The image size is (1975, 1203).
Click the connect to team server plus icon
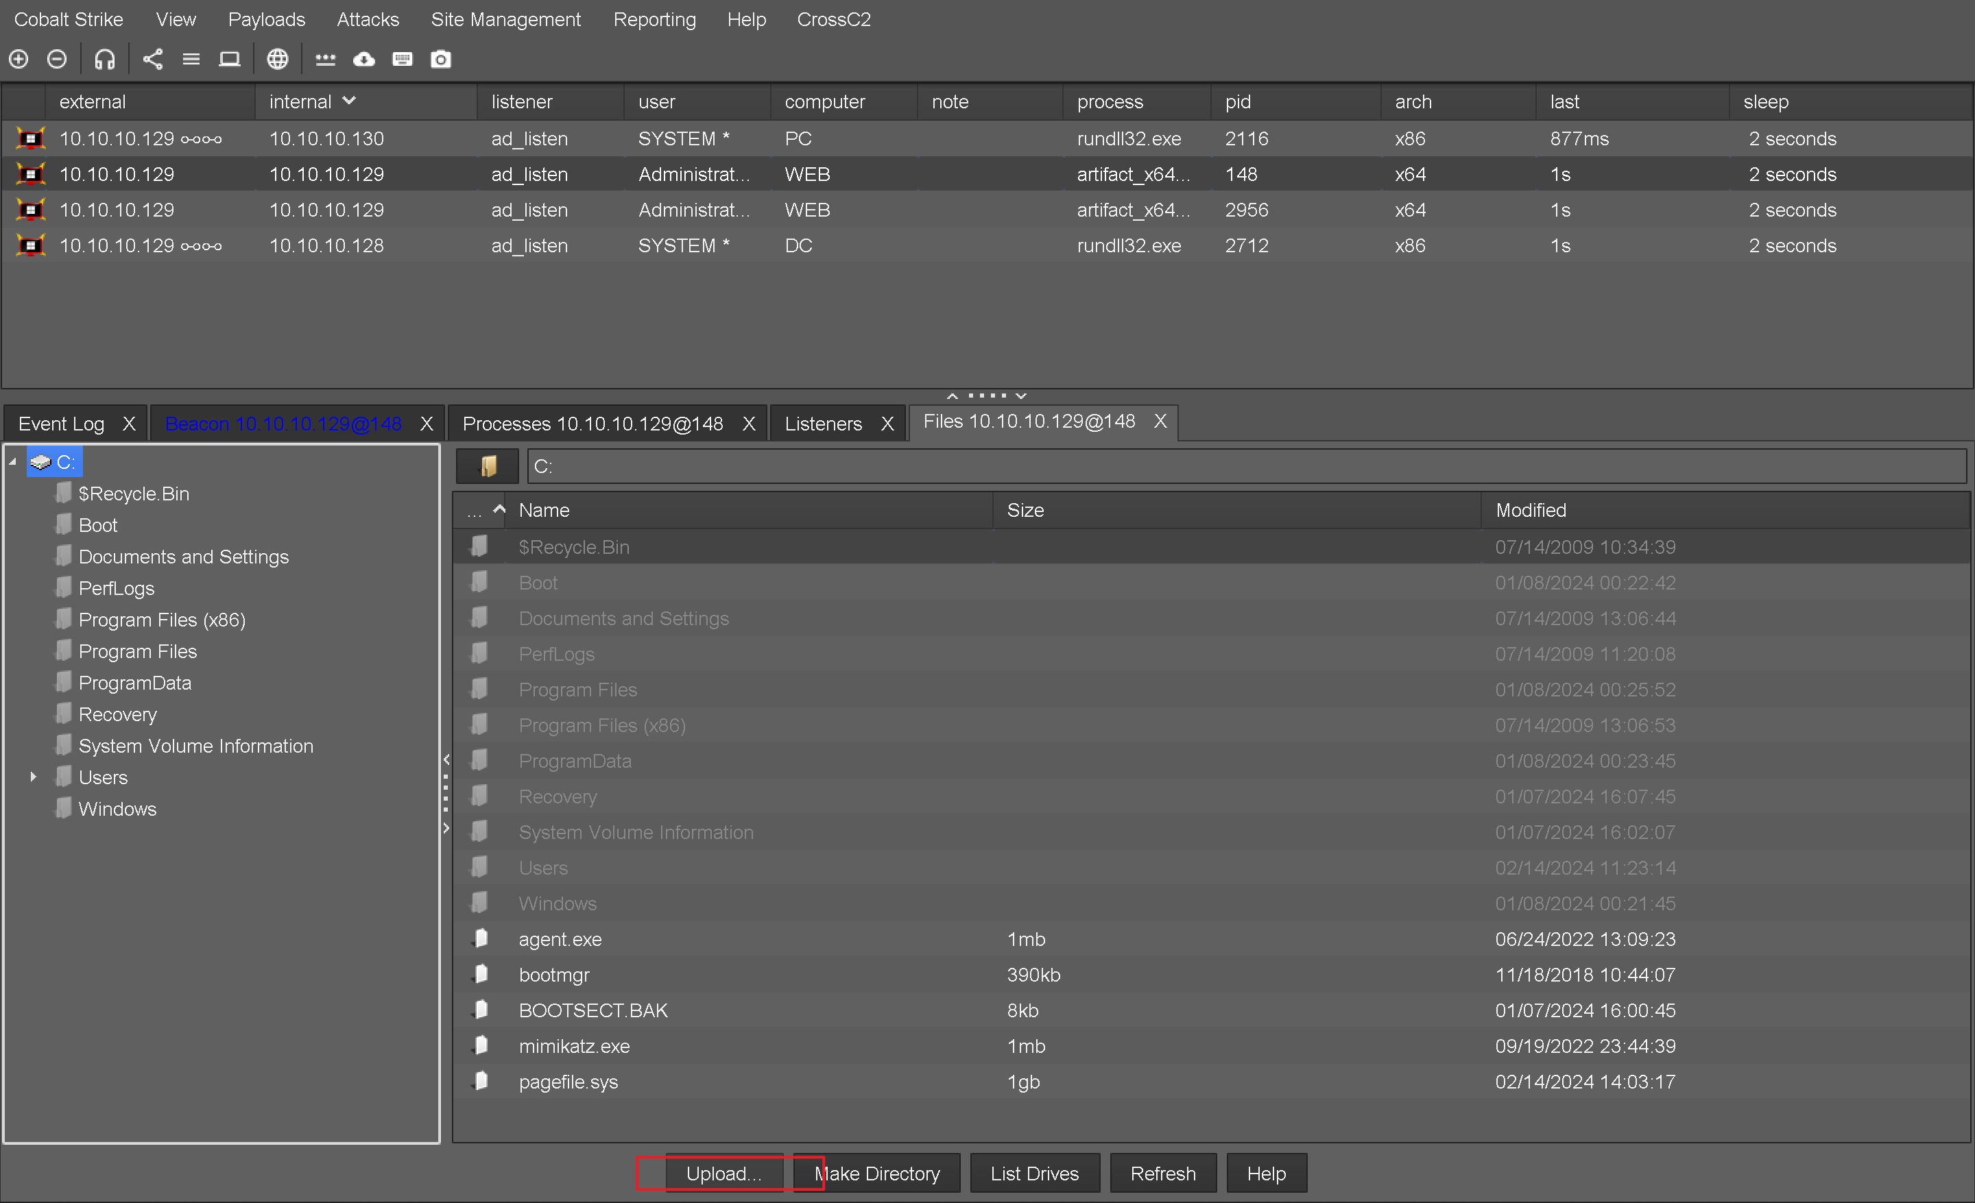click(19, 59)
